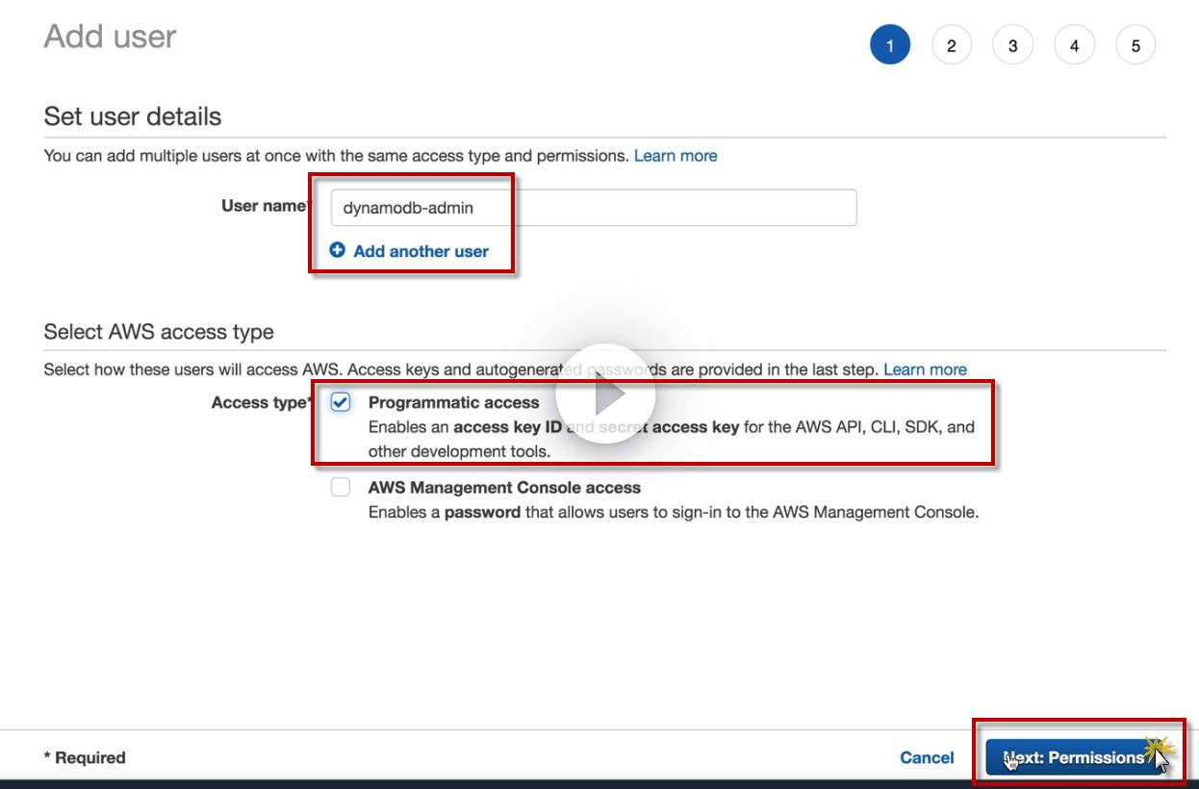Go to wizard step 3
The width and height of the screenshot is (1199, 789).
pos(1013,45)
